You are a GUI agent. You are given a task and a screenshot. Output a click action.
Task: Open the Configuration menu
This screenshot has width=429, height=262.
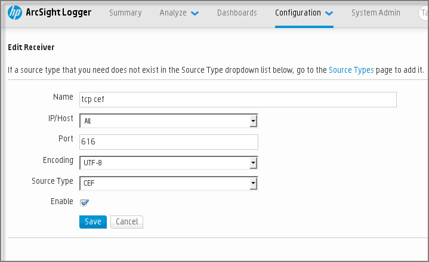pos(298,13)
